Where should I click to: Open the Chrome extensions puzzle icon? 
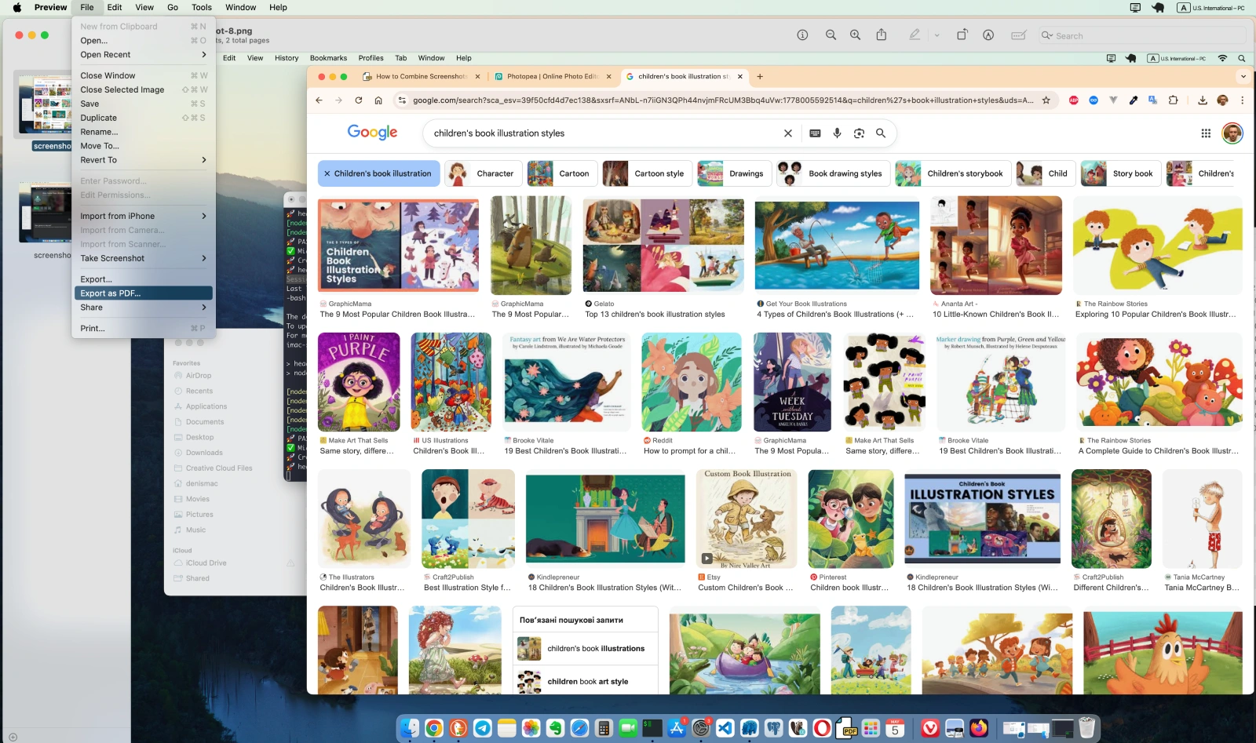pyautogui.click(x=1174, y=100)
